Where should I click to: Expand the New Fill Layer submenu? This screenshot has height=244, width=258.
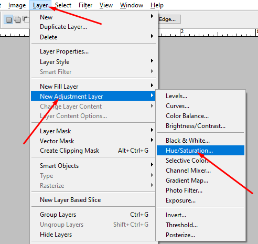click(x=93, y=87)
